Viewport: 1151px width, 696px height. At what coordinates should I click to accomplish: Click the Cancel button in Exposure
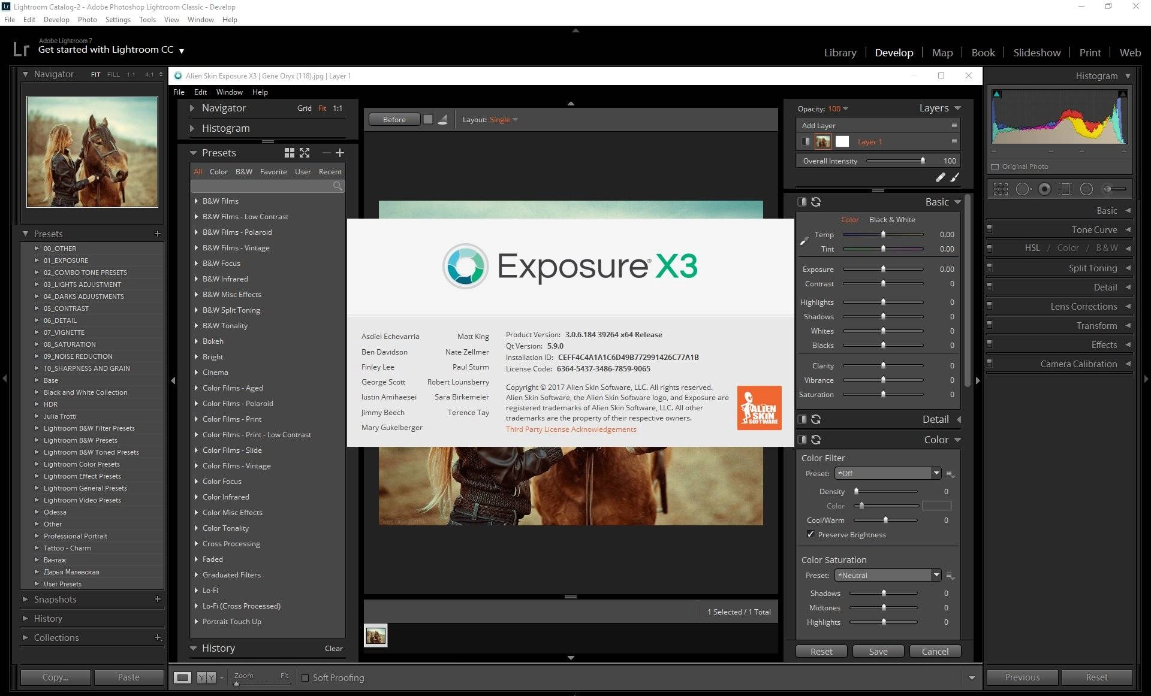pyautogui.click(x=935, y=652)
